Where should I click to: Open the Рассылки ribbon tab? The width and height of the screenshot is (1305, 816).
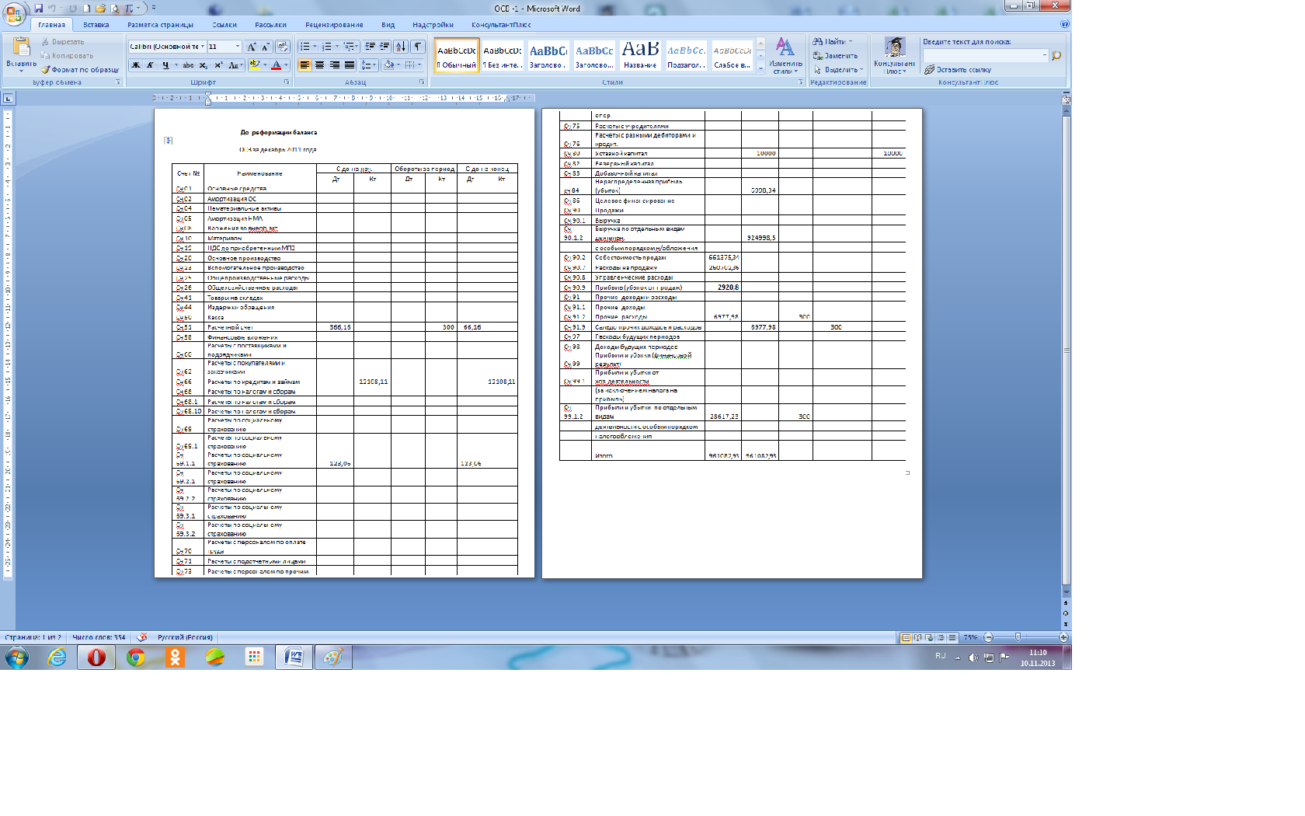click(271, 25)
